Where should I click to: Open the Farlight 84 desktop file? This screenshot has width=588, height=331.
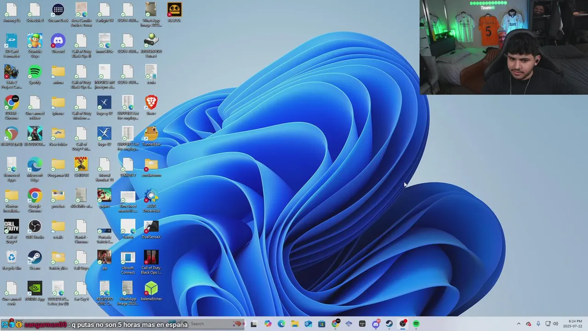coord(105,12)
